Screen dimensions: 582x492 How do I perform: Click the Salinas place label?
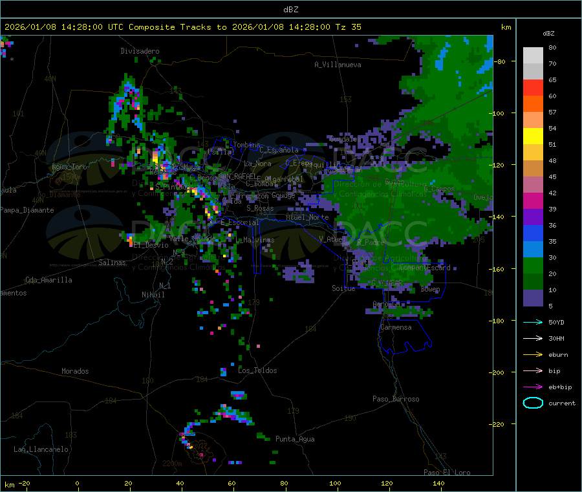[112, 262]
